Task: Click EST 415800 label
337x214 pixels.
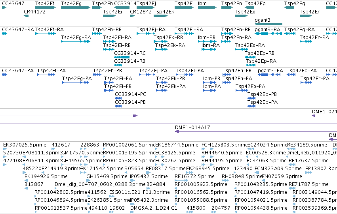Action: (196, 208)
